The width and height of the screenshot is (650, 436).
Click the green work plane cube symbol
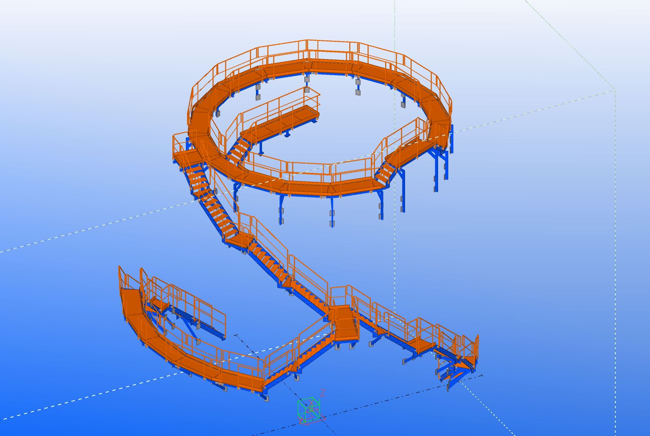click(x=308, y=408)
